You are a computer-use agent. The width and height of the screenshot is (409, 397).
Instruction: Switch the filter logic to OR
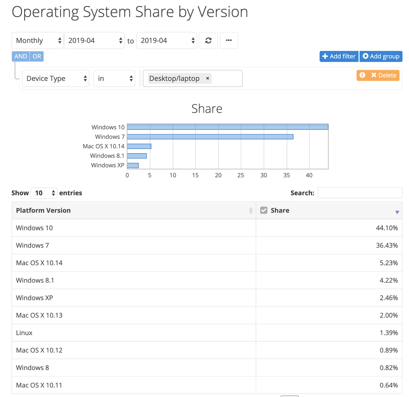pos(37,56)
